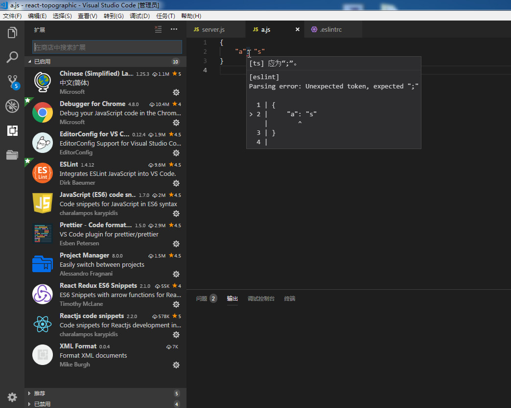Image resolution: width=511 pixels, height=408 pixels.
Task: Expand the 推荐 extensions section
Action: [59, 392]
